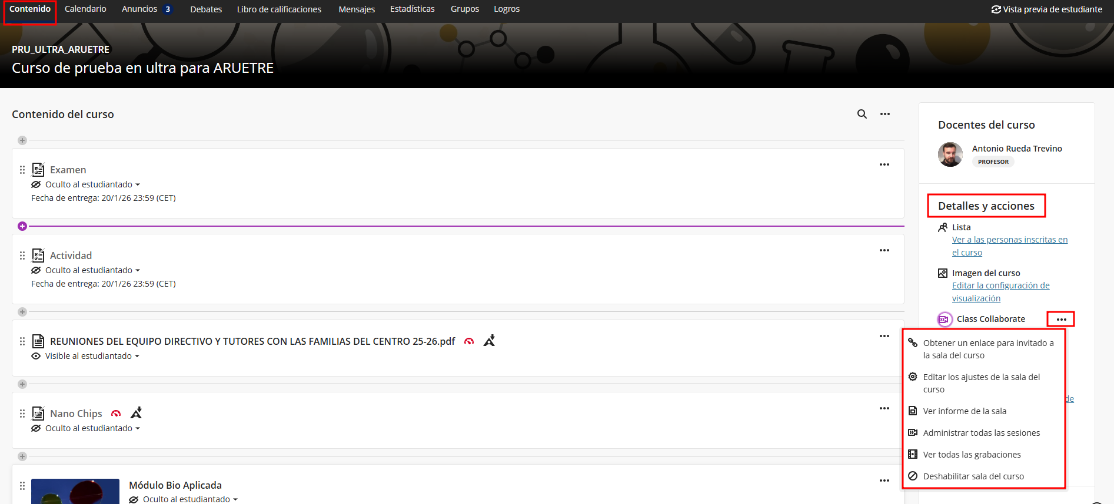Click the accessibility score gauge next to the PDF
The width and height of the screenshot is (1114, 504).
469,341
